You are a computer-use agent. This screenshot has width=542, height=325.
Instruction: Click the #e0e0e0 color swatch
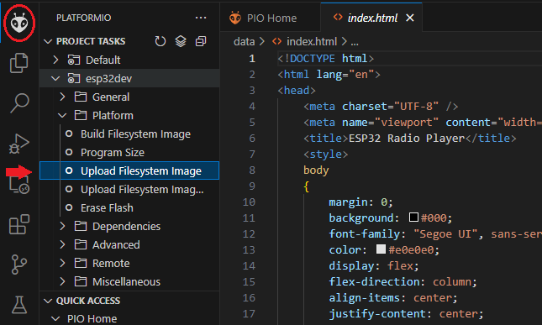[x=381, y=249]
